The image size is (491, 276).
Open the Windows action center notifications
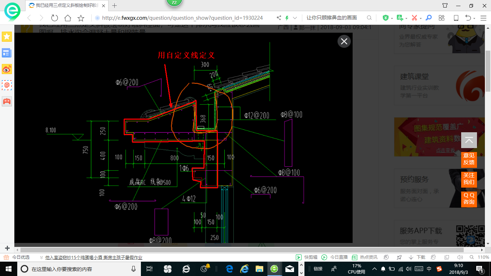(480, 269)
